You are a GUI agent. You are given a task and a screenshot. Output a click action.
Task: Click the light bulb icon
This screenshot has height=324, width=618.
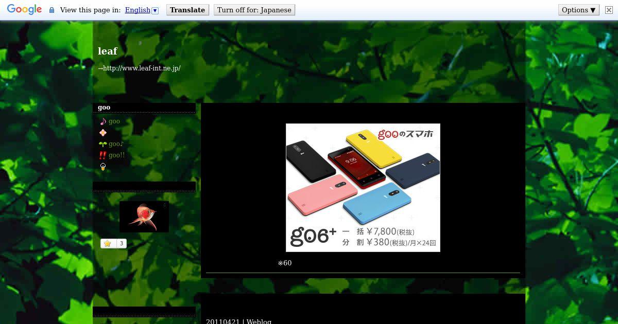(103, 167)
